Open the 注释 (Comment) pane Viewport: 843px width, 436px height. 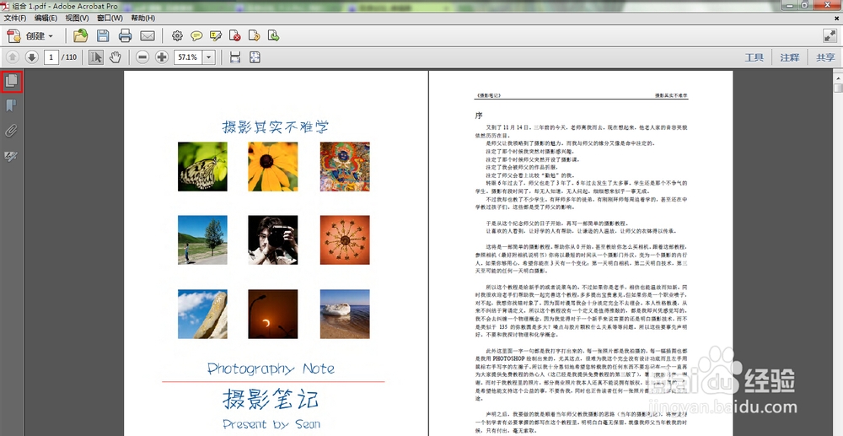click(x=790, y=57)
